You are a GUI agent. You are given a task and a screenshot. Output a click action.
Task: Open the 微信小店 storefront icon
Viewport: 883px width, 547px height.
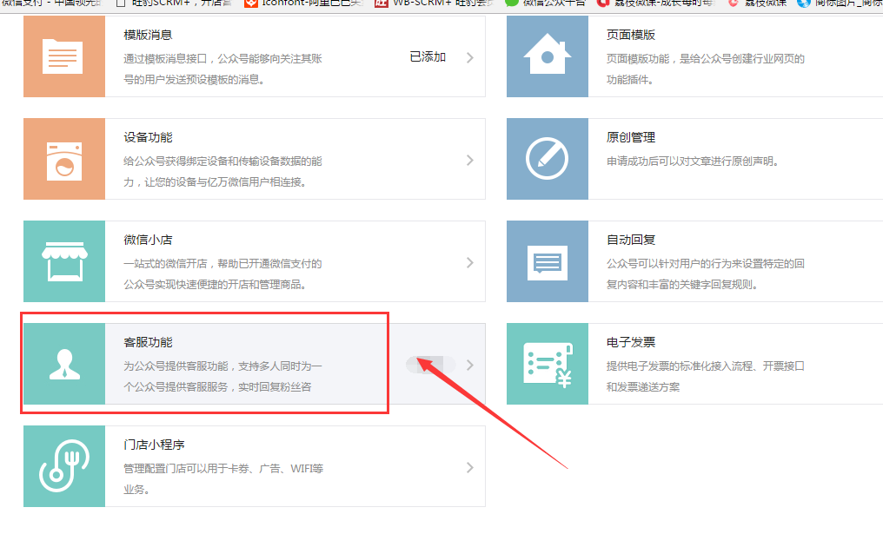point(63,262)
